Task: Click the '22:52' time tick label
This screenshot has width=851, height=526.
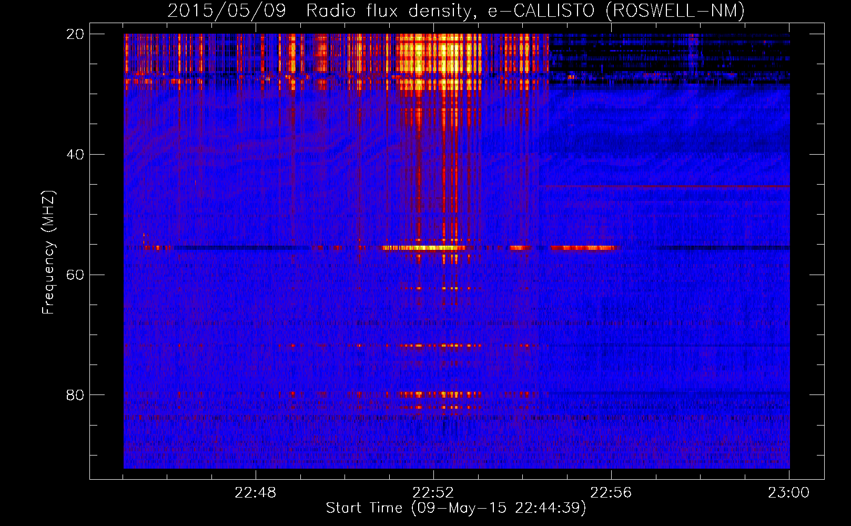Action: pyautogui.click(x=433, y=493)
